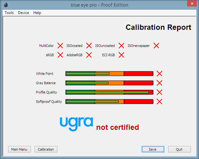Go back to Main Menu
The image size is (199, 159).
(x=19, y=149)
